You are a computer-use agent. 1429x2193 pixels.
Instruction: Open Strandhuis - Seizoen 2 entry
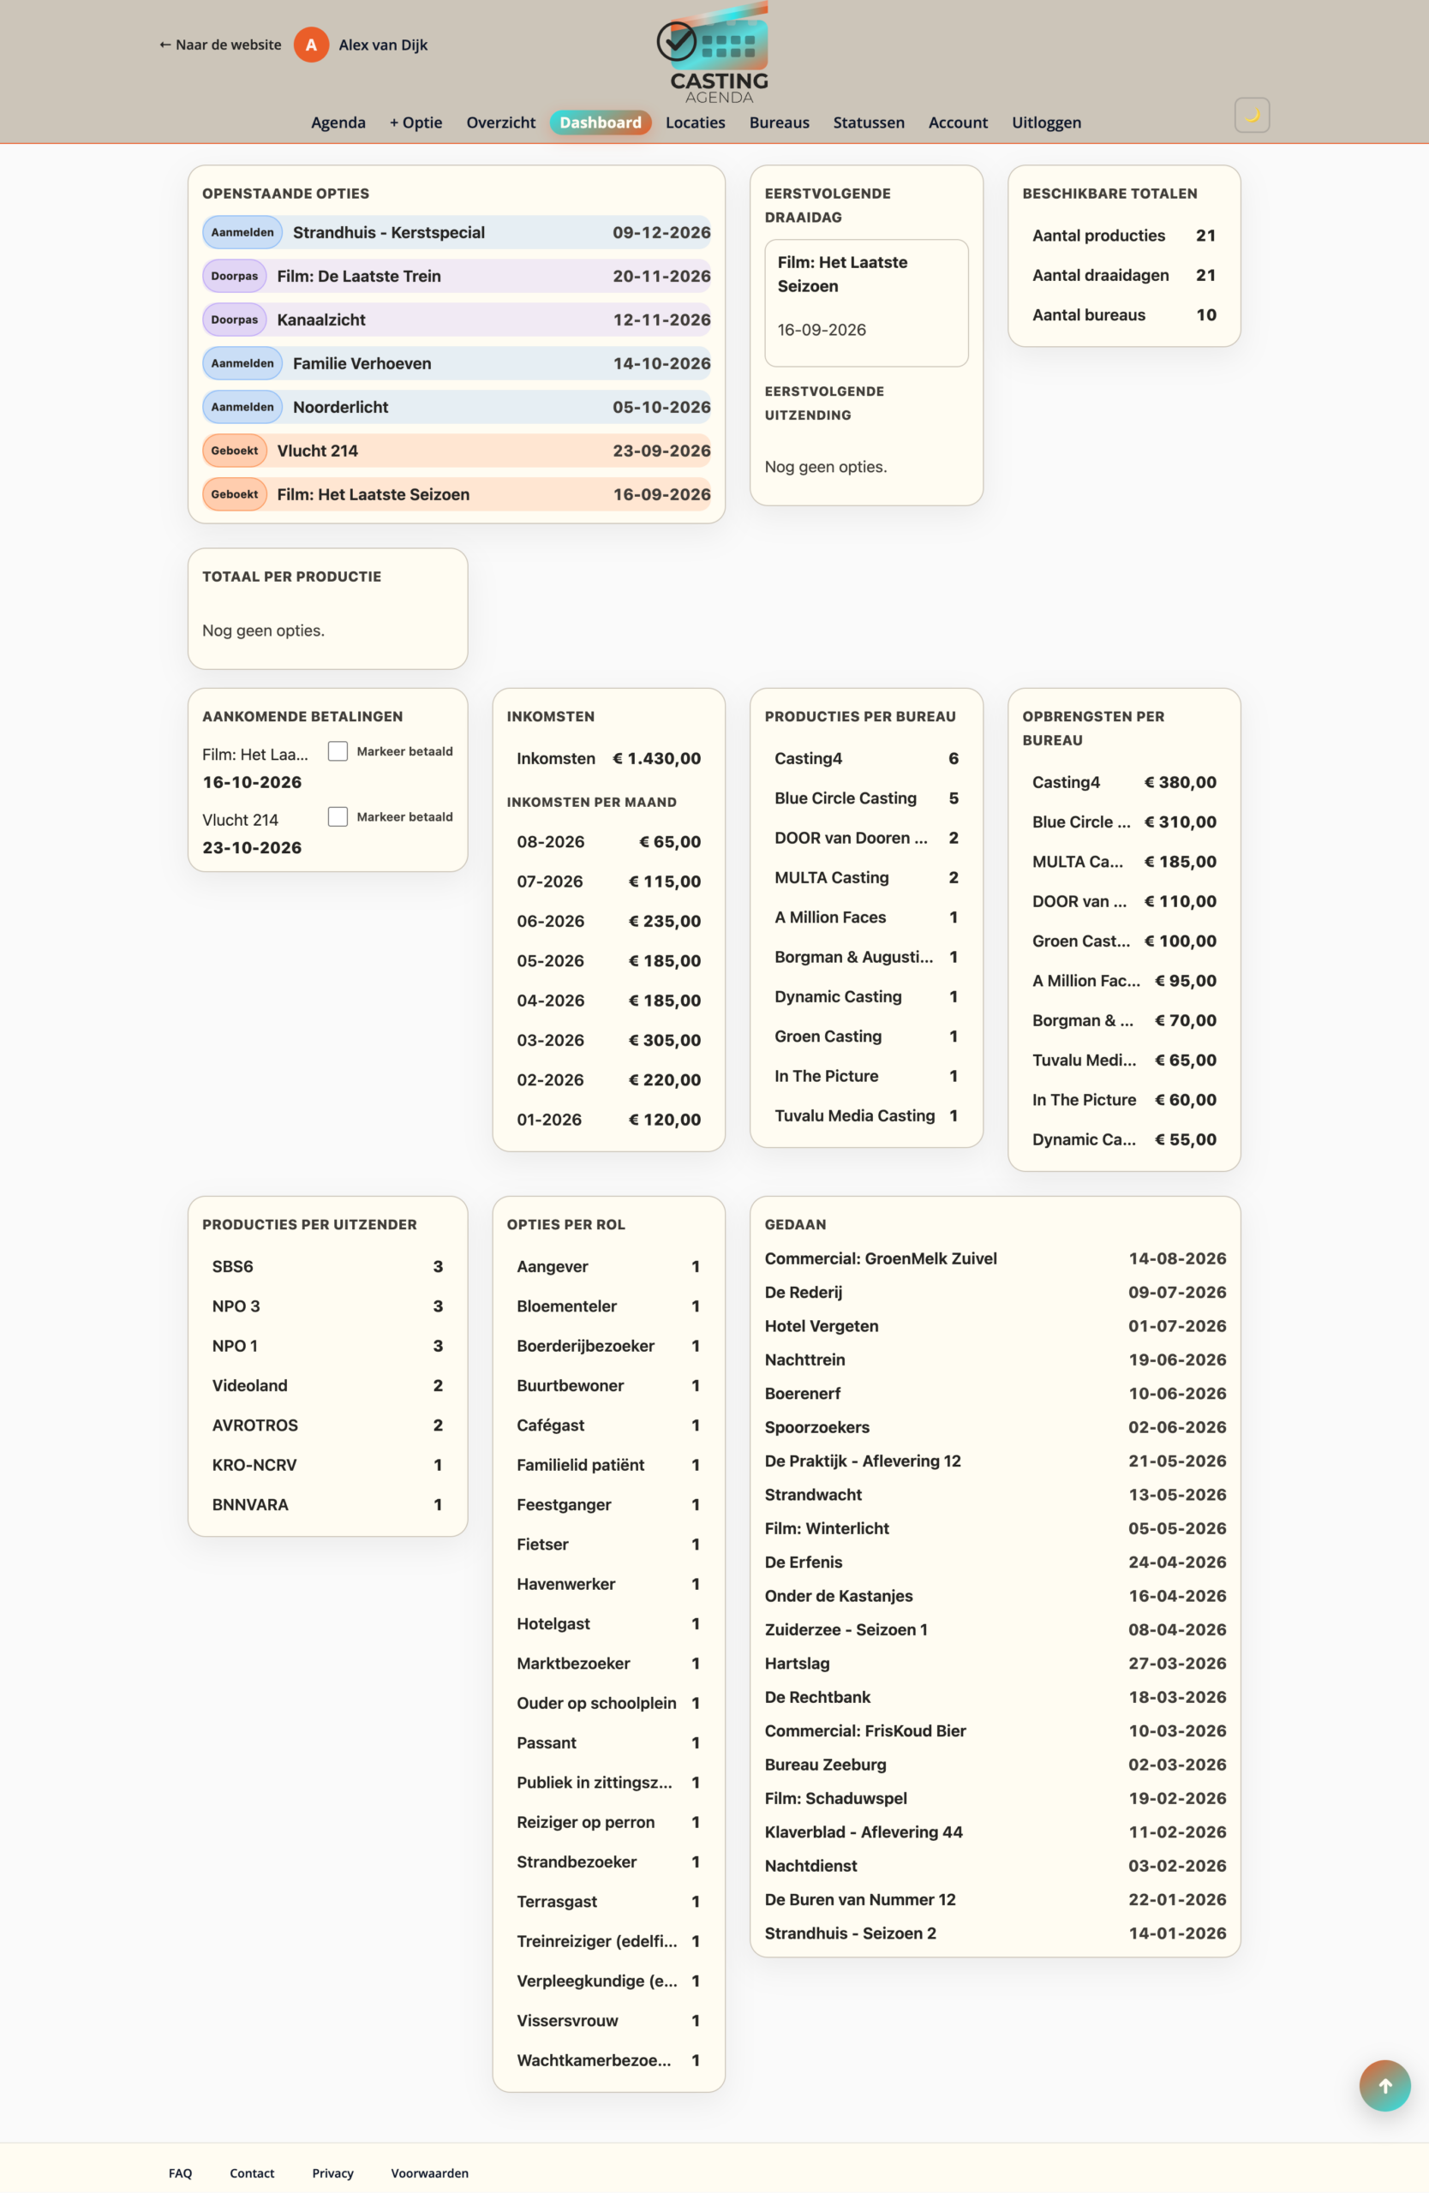[995, 1933]
